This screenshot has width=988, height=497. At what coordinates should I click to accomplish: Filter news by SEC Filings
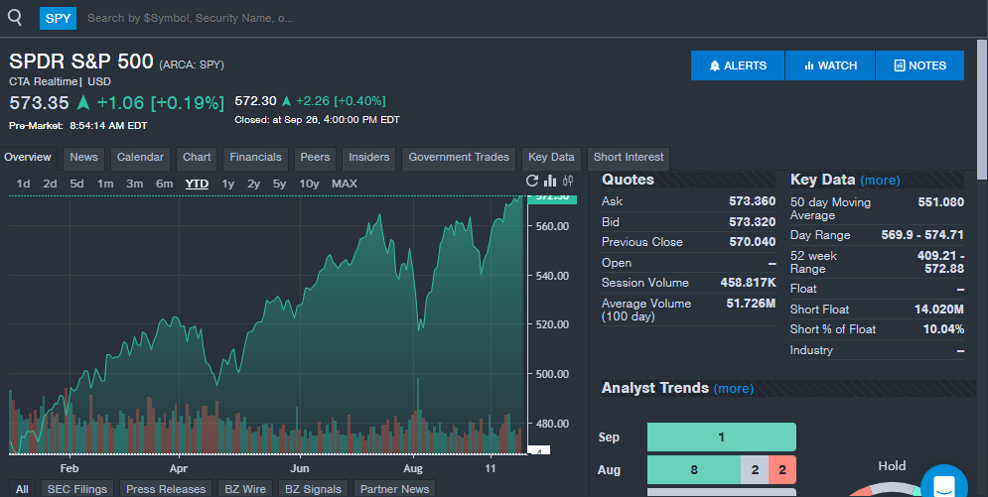pos(76,489)
